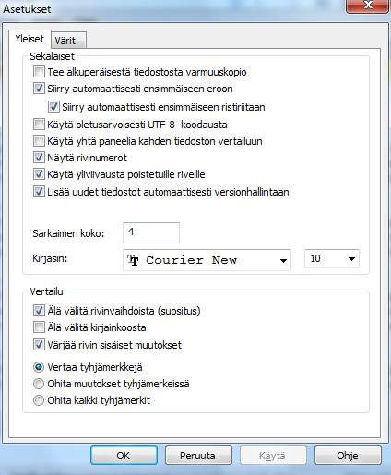Image resolution: width=391 pixels, height=475 pixels.
Task: Click the "Vertailu" group heading
Action: [46, 291]
